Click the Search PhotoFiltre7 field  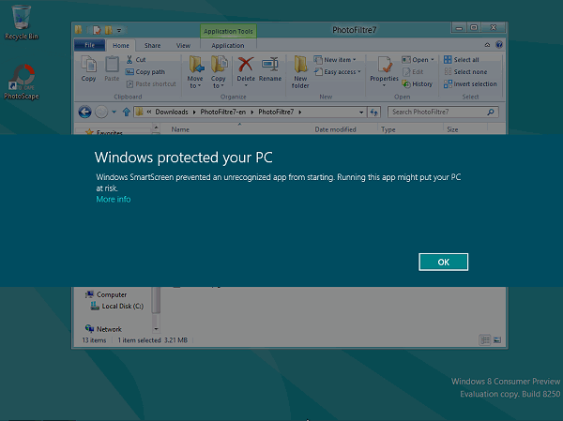coord(443,112)
